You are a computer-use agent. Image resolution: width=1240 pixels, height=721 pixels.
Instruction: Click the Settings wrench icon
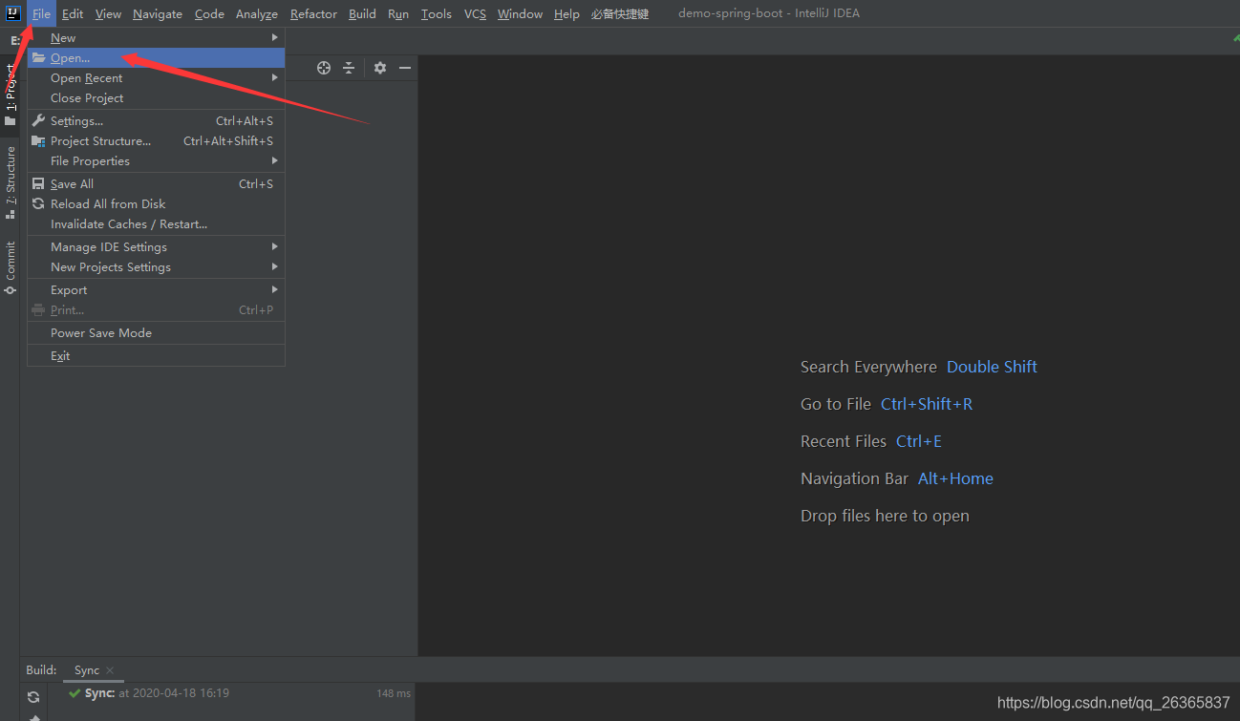tap(38, 121)
